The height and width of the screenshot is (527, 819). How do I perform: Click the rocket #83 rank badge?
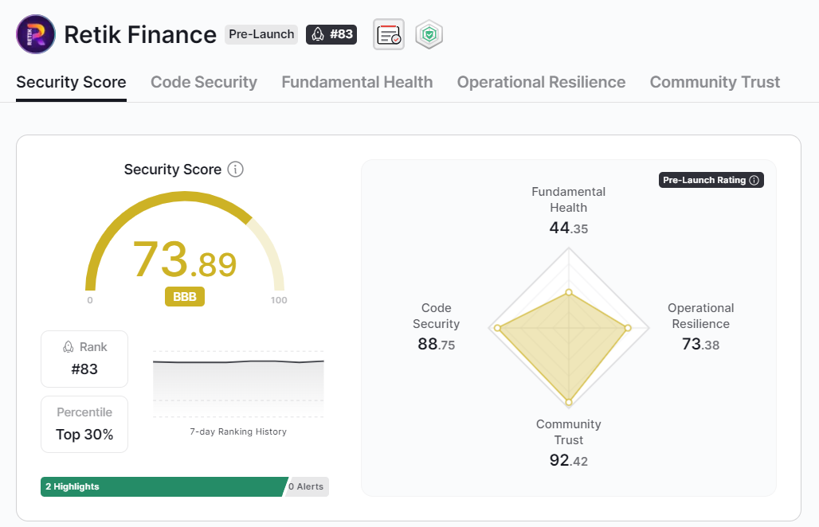pos(331,34)
